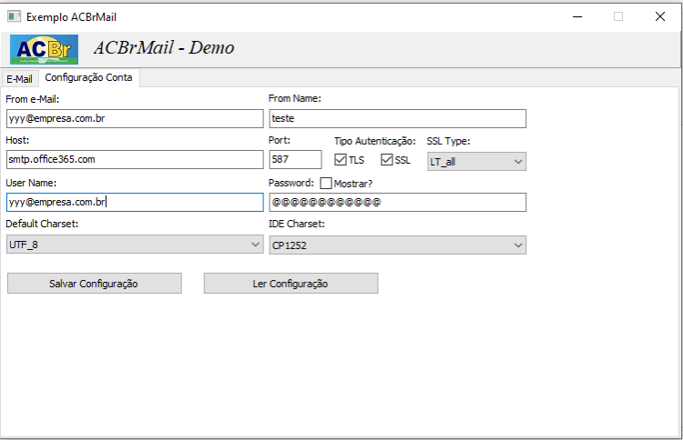
Task: Click the window title bar app icon
Action: coord(14,16)
